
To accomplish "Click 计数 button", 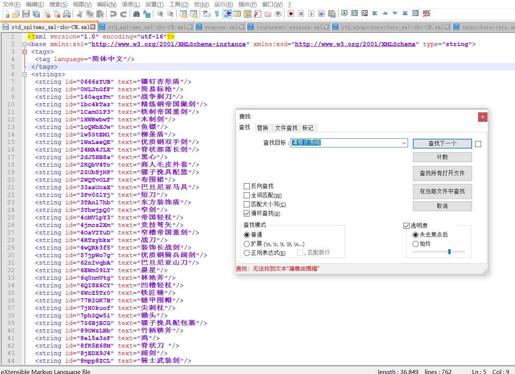I will tap(442, 157).
